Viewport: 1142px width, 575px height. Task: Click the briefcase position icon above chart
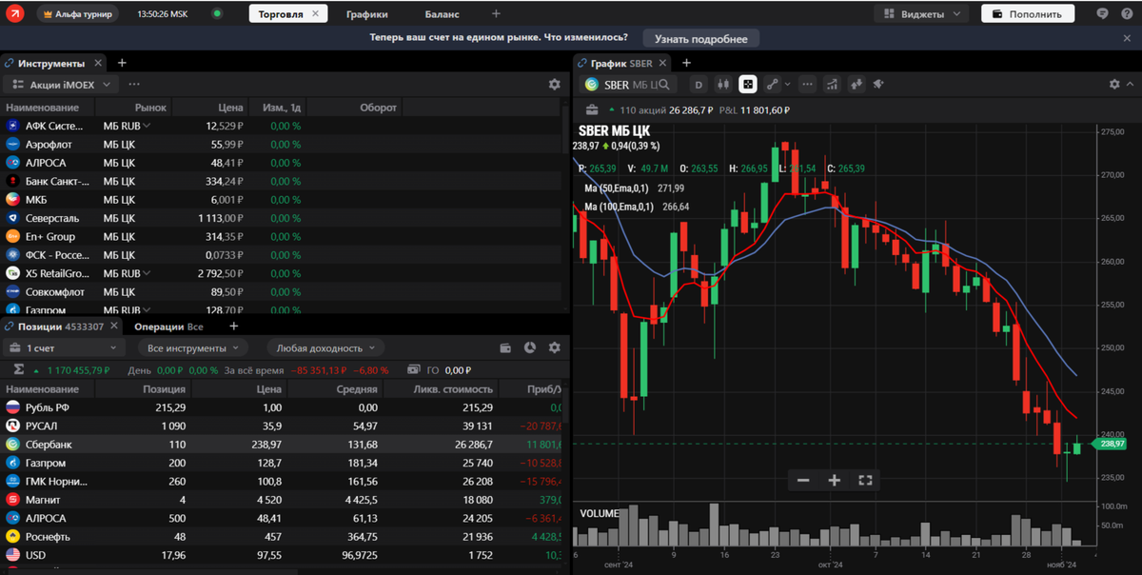pyautogui.click(x=592, y=110)
